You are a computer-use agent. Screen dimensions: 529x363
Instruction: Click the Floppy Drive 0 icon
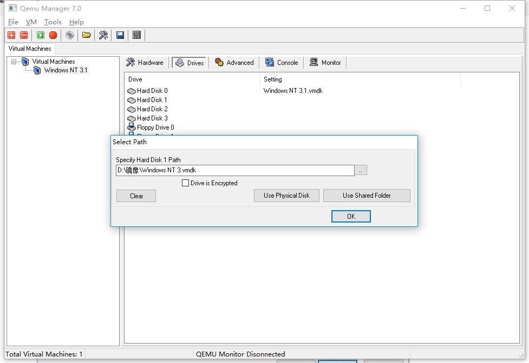click(132, 127)
